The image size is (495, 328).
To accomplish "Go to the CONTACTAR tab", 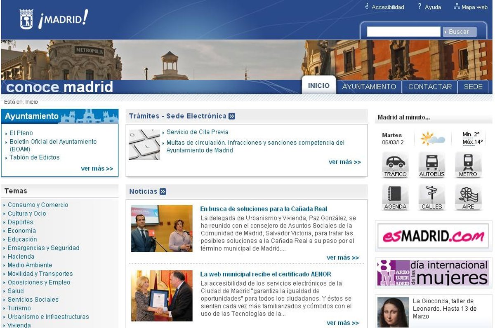I will pyautogui.click(x=430, y=87).
